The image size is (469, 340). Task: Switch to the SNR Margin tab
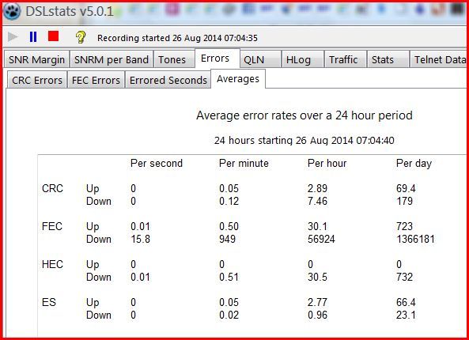tap(36, 59)
